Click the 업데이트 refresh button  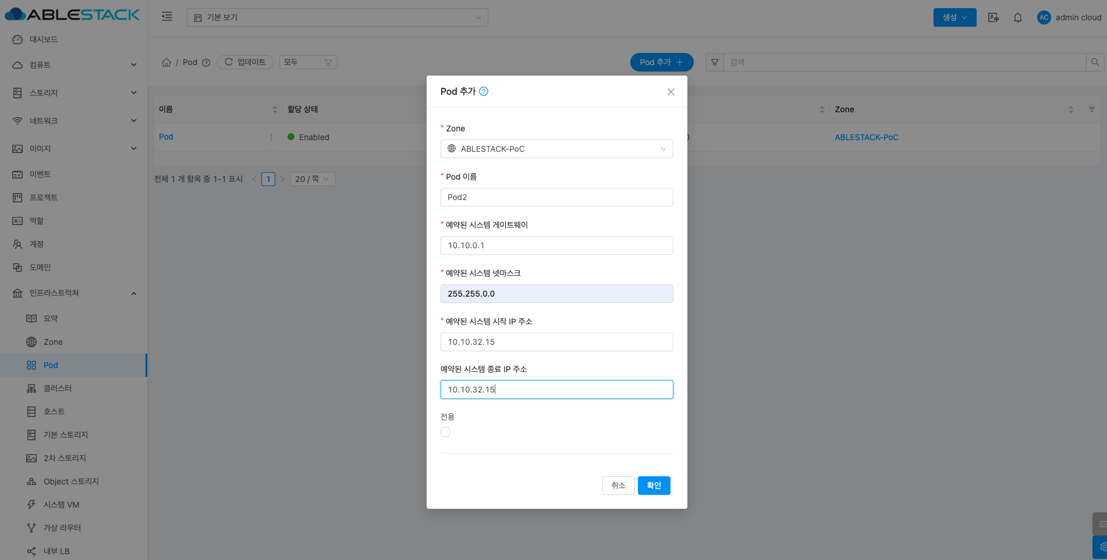click(x=245, y=62)
